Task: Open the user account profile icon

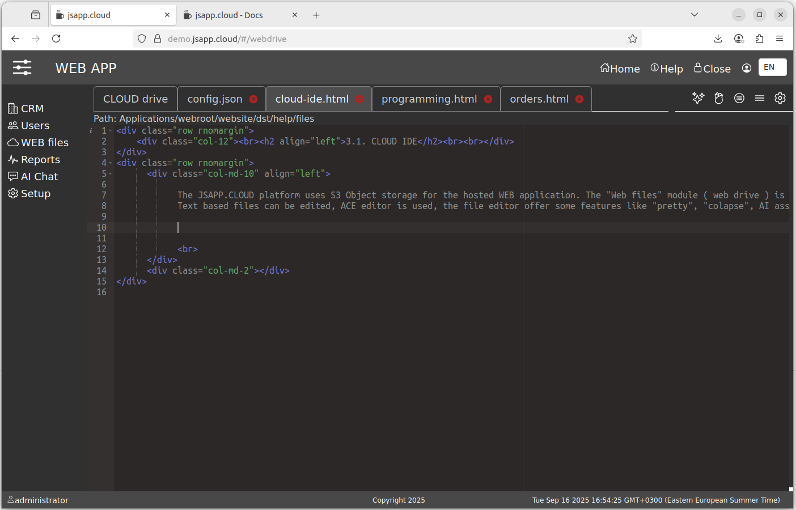Action: pyautogui.click(x=747, y=68)
